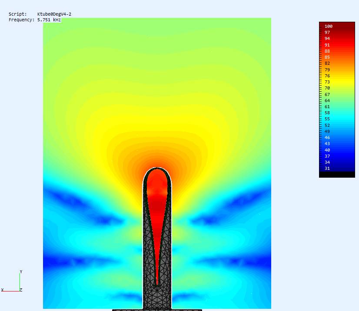Pick legend value 49
Viewport: 359px width, 311px height.
point(327,132)
